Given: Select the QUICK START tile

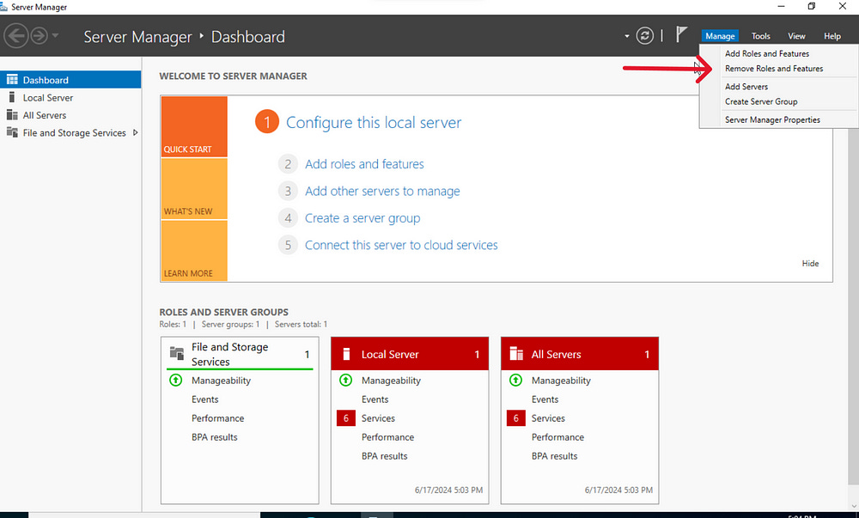Looking at the screenshot, I should click(x=194, y=127).
